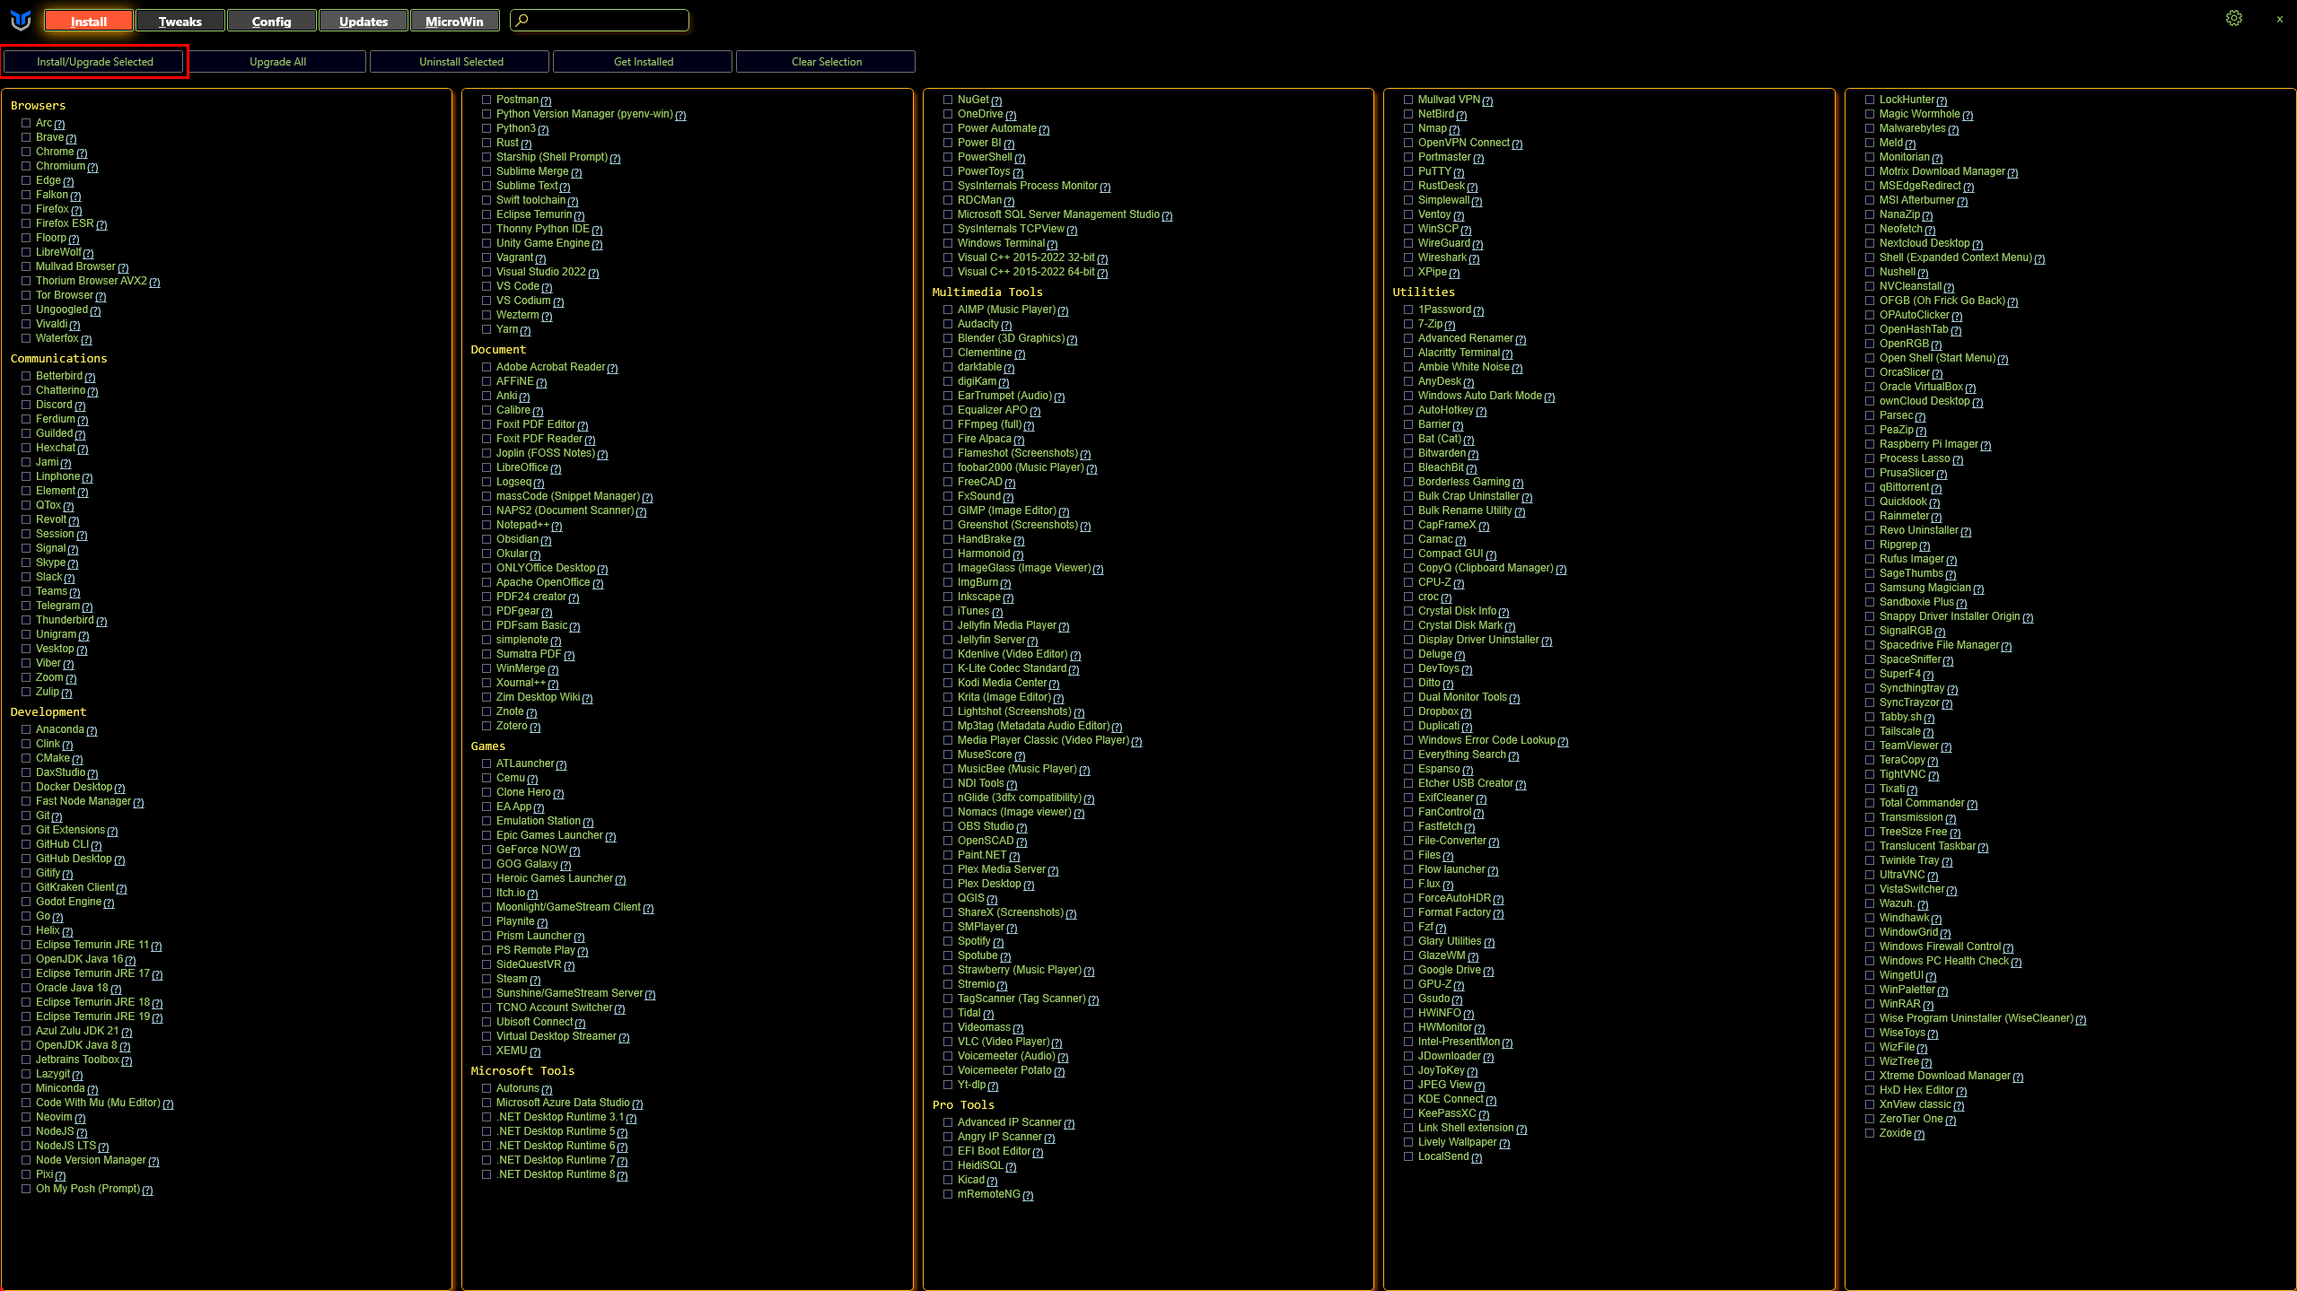Enable the PowerToys checkbox
The height and width of the screenshot is (1291, 2297).
click(947, 171)
